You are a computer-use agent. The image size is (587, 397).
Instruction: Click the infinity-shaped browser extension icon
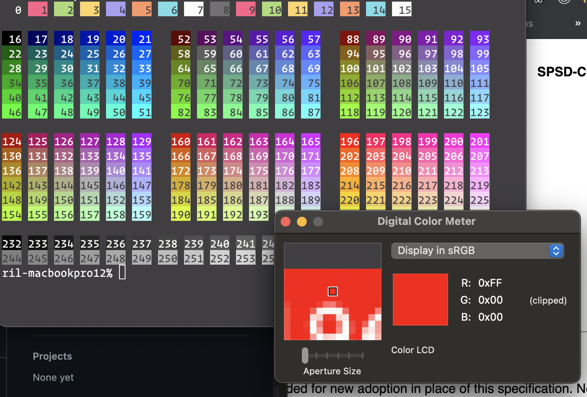538,2
